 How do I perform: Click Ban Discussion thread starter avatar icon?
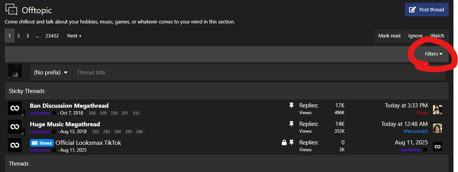[15, 108]
